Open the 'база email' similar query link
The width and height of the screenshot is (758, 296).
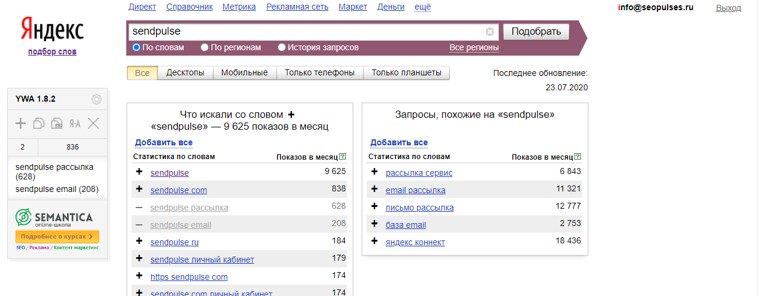click(406, 225)
